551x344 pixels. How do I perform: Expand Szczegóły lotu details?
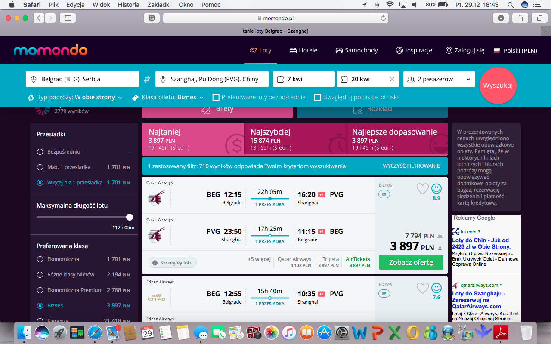click(173, 263)
